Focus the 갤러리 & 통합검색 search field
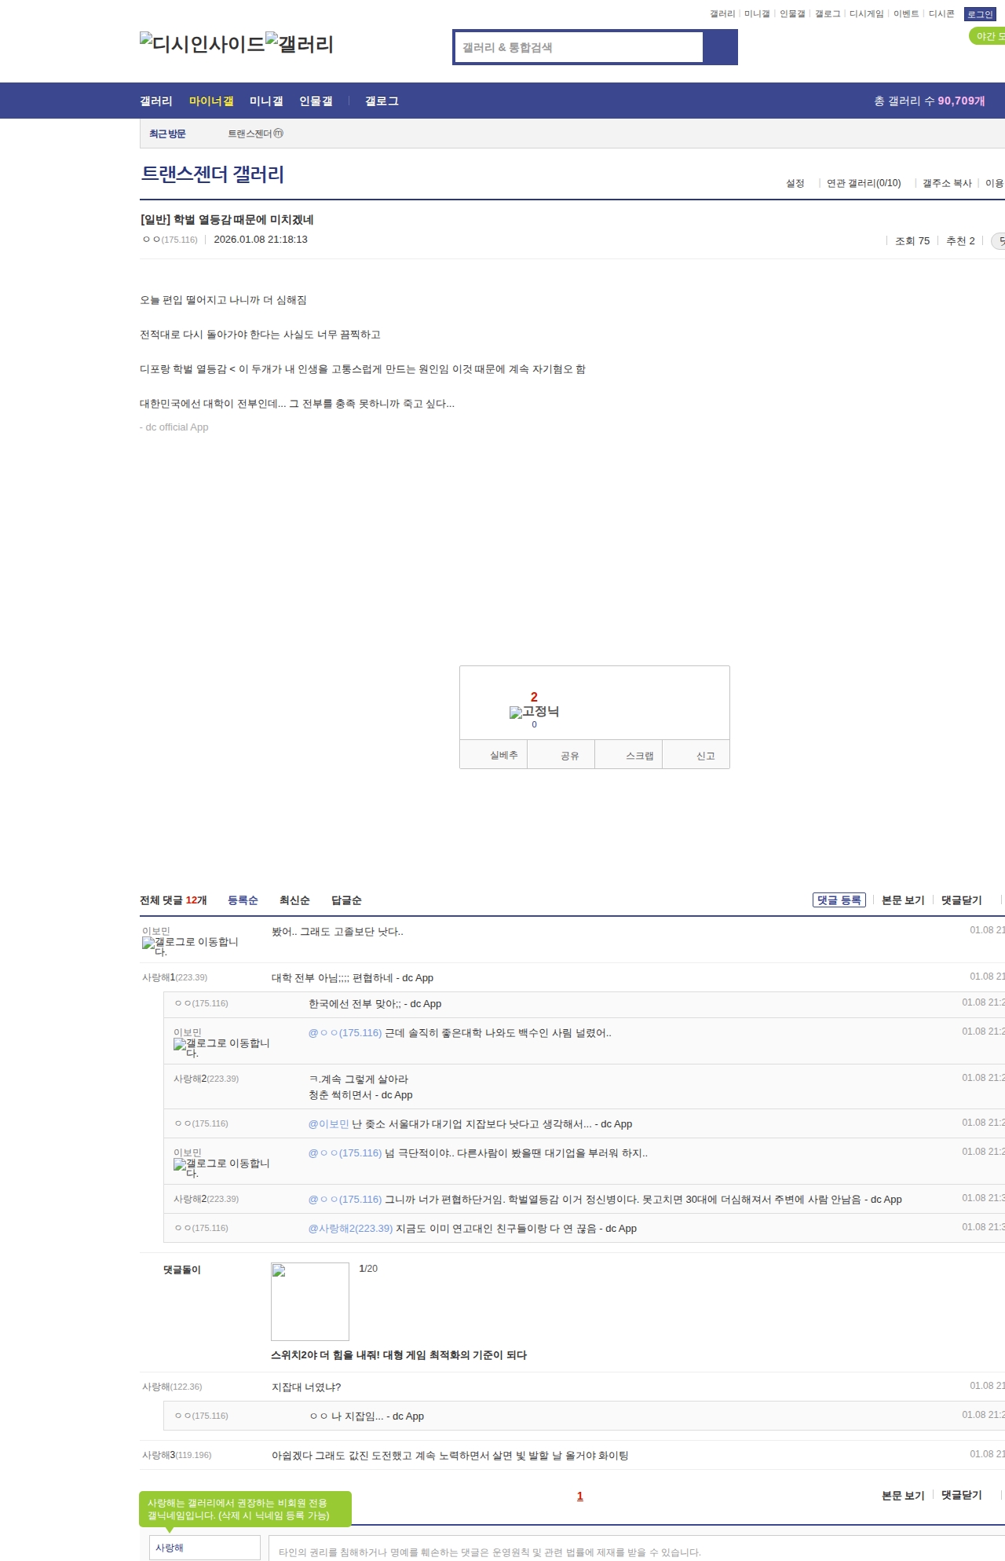 click(x=579, y=47)
